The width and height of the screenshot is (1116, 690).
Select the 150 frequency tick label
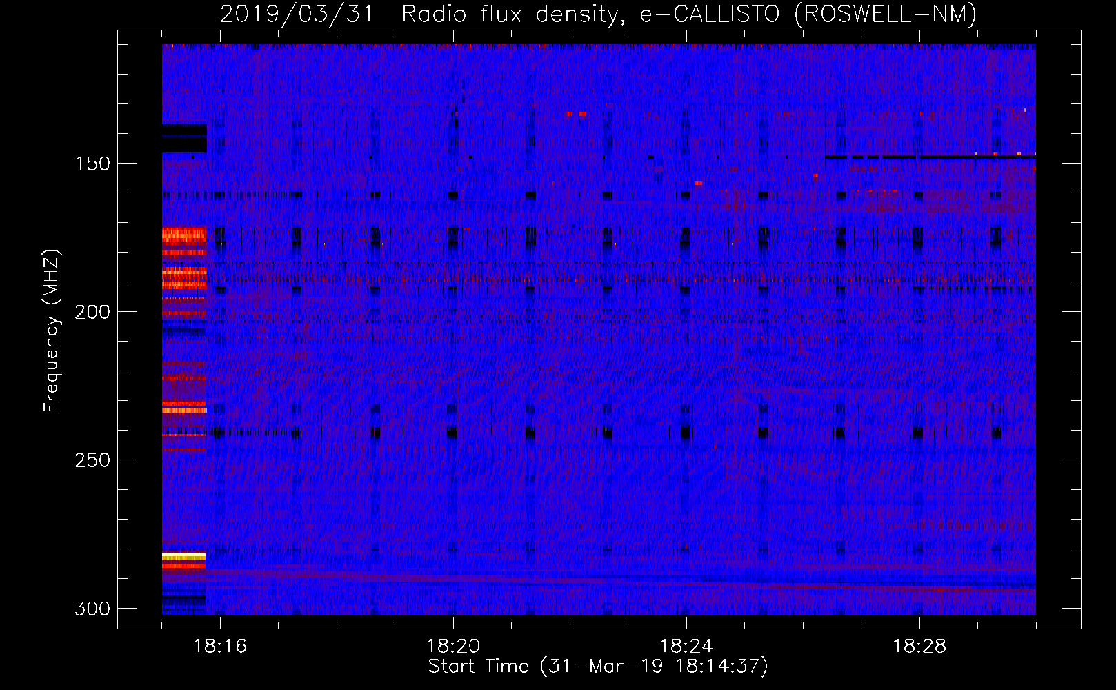coord(92,164)
